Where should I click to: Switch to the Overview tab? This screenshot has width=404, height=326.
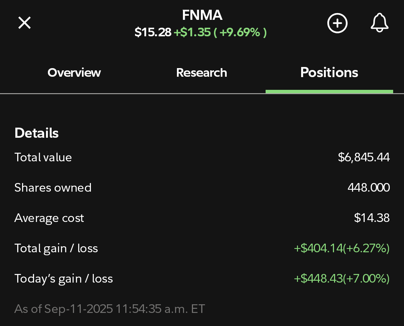74,72
